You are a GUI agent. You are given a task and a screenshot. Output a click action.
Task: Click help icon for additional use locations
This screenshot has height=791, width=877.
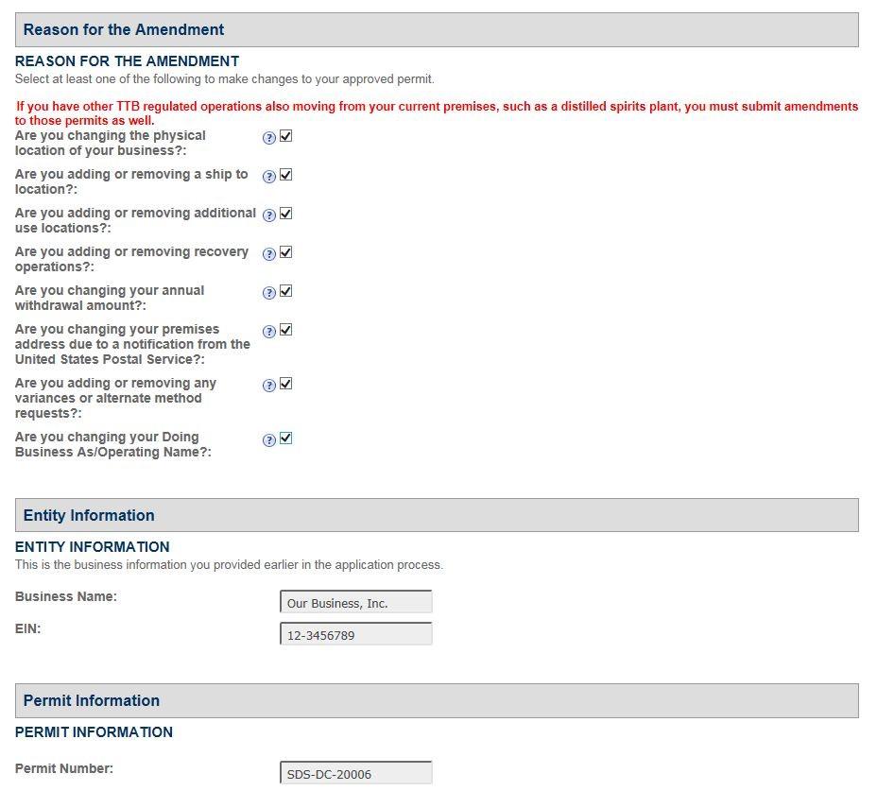tap(269, 215)
